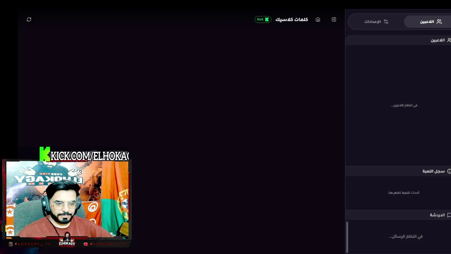Click the اللاعبين section header
451x254 pixels.
click(x=398, y=40)
